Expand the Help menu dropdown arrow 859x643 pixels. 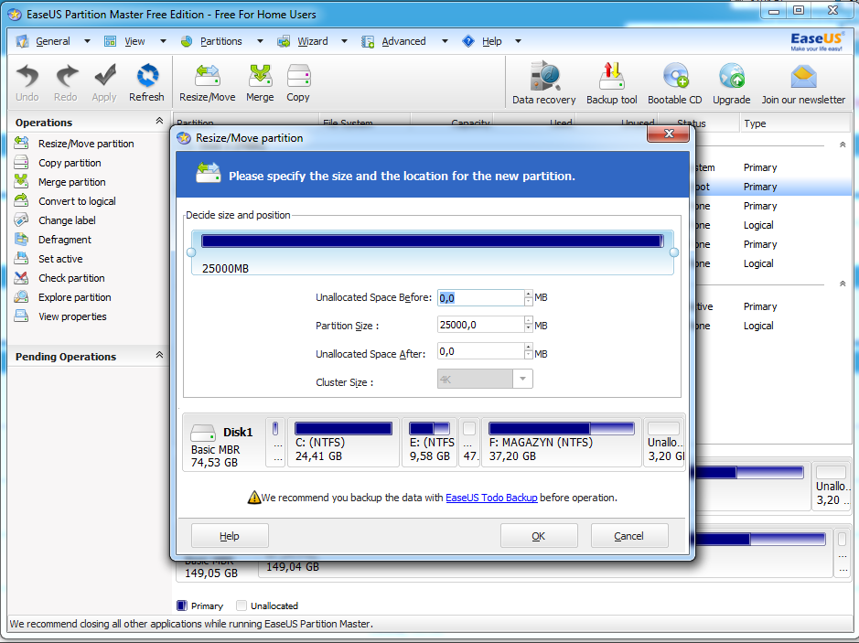tap(519, 41)
